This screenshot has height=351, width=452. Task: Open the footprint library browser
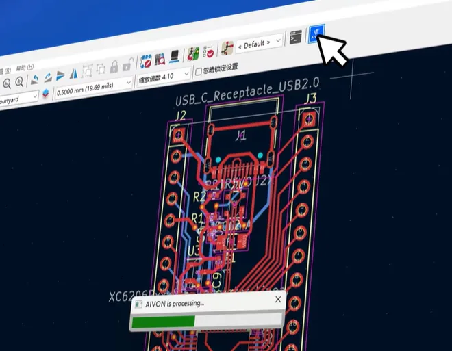[x=160, y=59]
